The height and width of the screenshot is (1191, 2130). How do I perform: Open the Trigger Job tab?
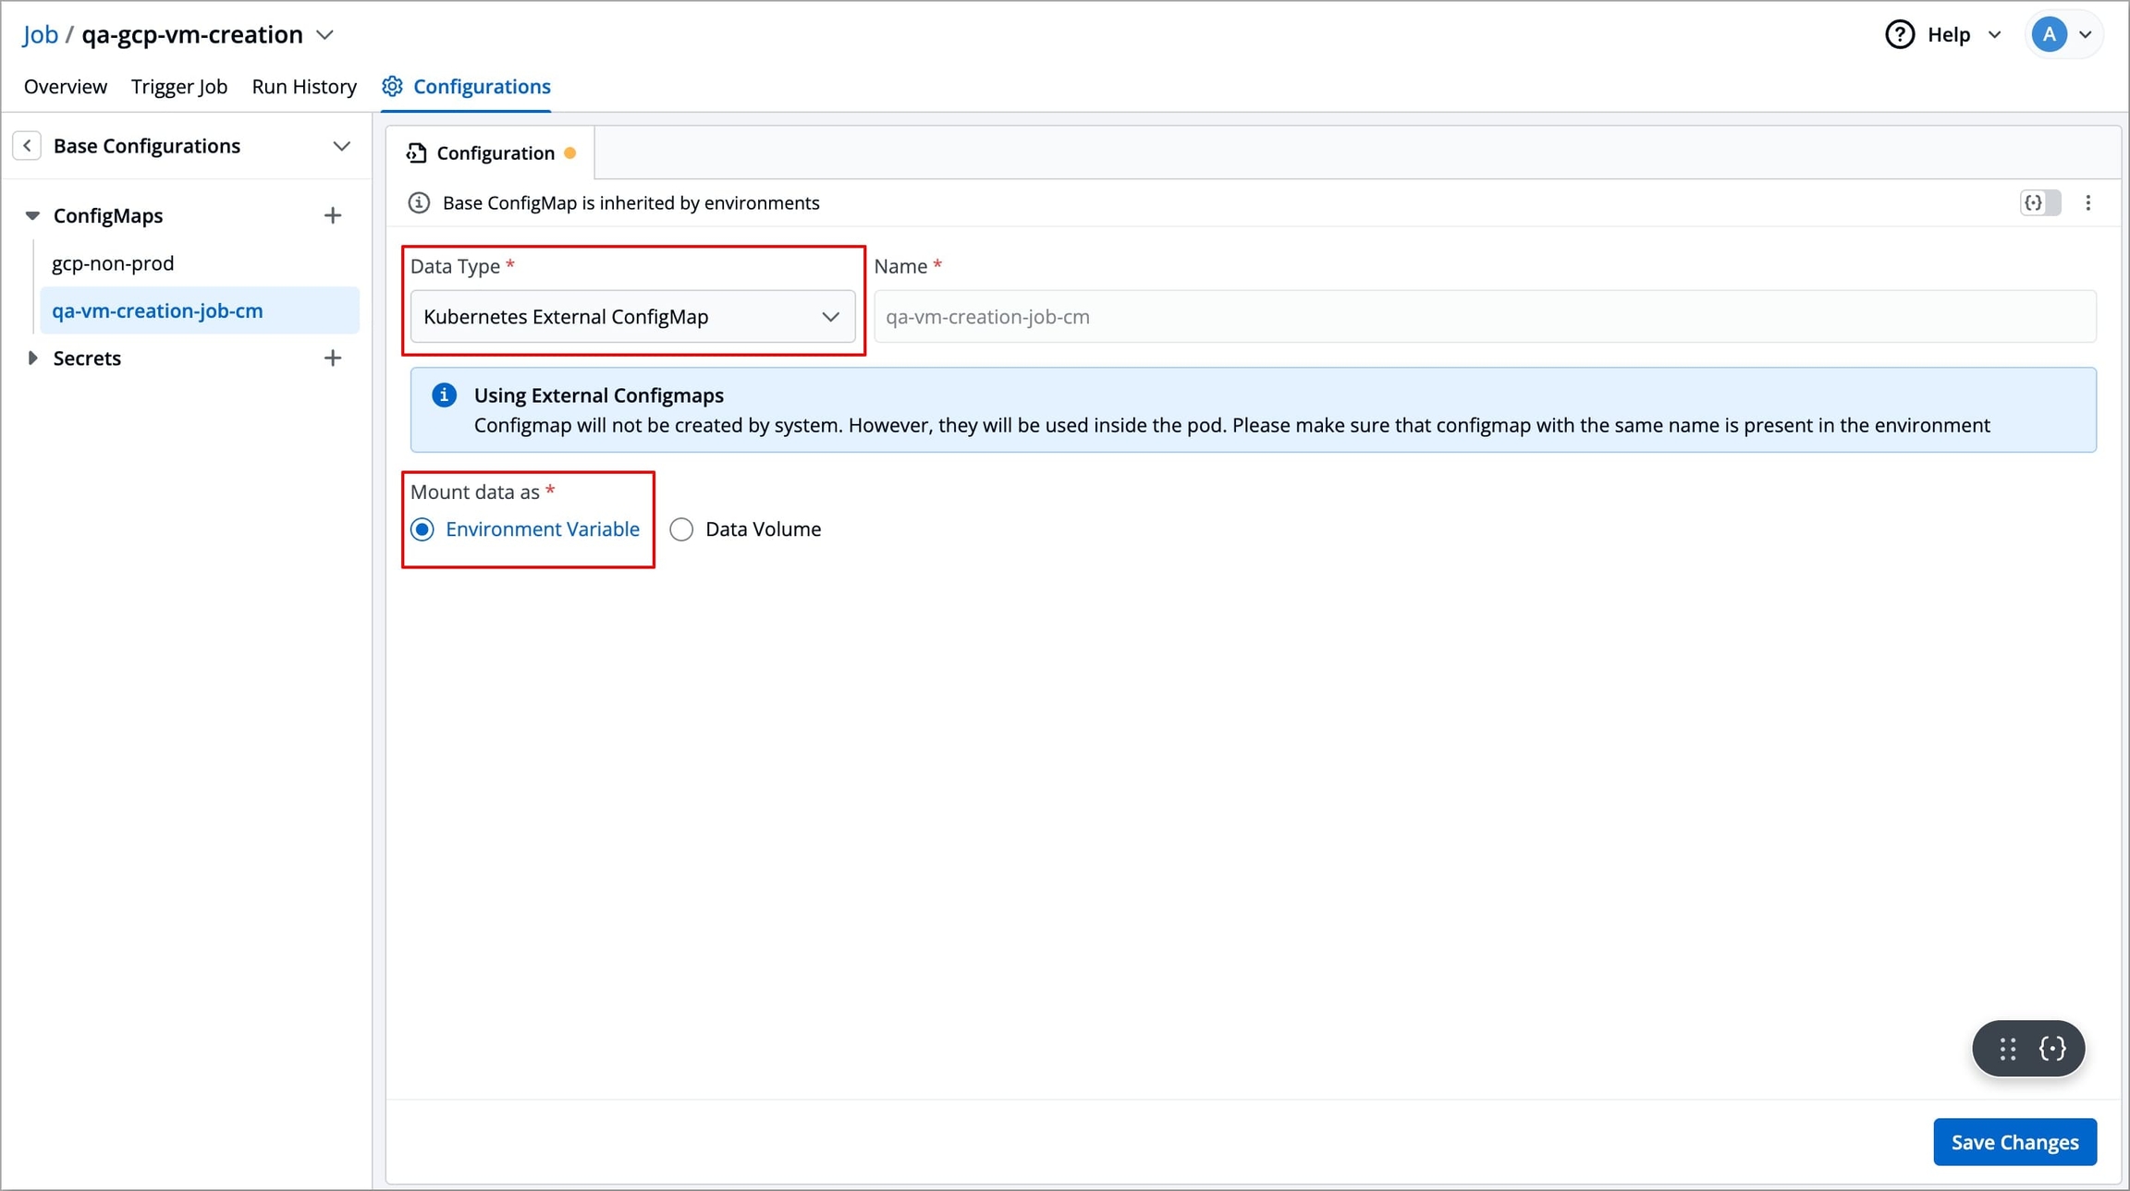179,86
